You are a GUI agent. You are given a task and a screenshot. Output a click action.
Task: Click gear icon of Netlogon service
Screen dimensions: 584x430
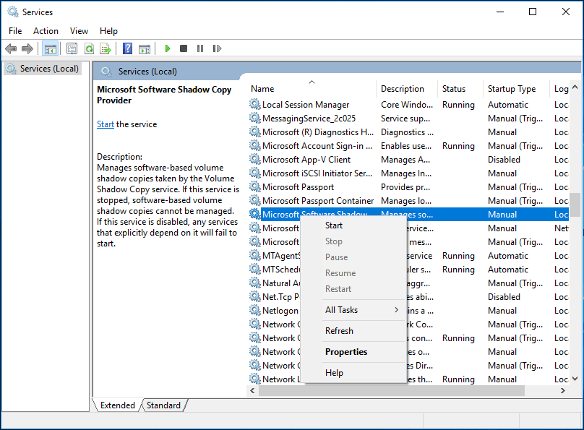pyautogui.click(x=254, y=311)
